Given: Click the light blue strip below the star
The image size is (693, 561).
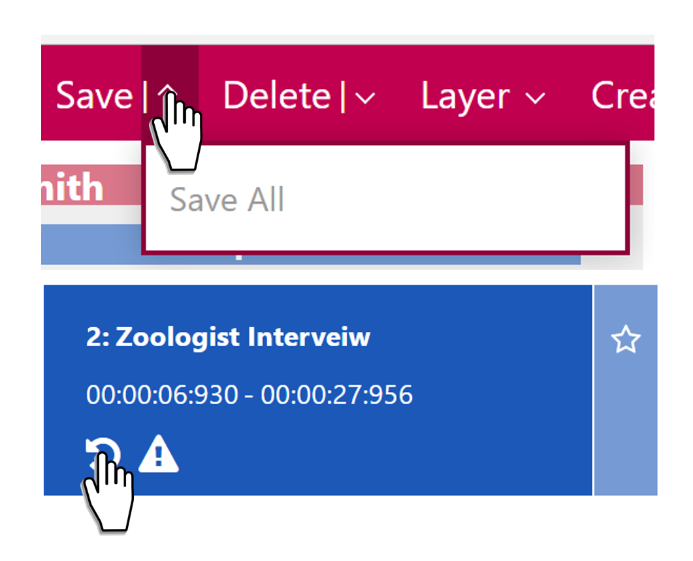Looking at the screenshot, I should coord(625,431).
